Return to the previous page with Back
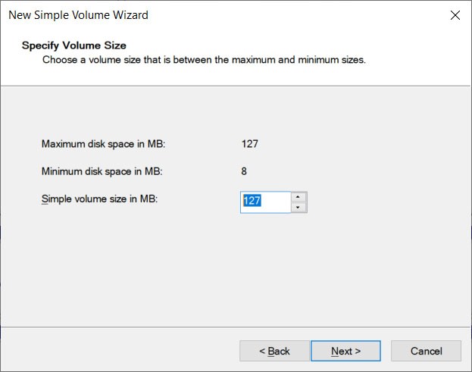This screenshot has width=472, height=372. [274, 351]
